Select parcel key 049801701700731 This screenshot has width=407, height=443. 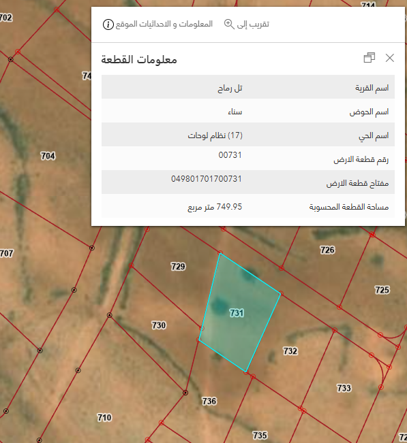[207, 178]
